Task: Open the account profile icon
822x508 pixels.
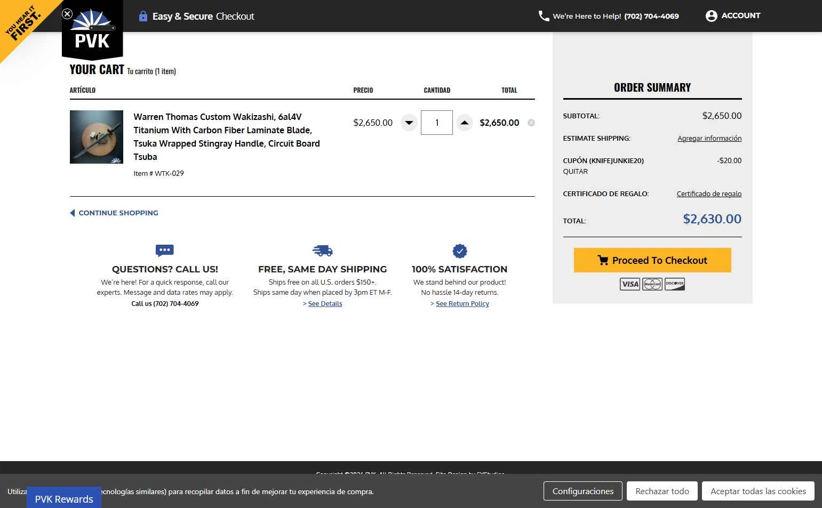Action: point(711,16)
